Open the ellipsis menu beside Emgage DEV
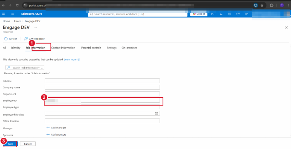 [36, 27]
